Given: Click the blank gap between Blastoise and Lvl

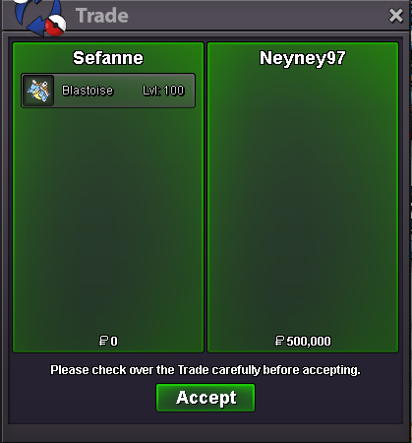Looking at the screenshot, I should click(128, 91).
